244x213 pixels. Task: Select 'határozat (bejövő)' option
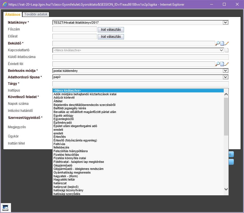pyautogui.click(x=138, y=187)
